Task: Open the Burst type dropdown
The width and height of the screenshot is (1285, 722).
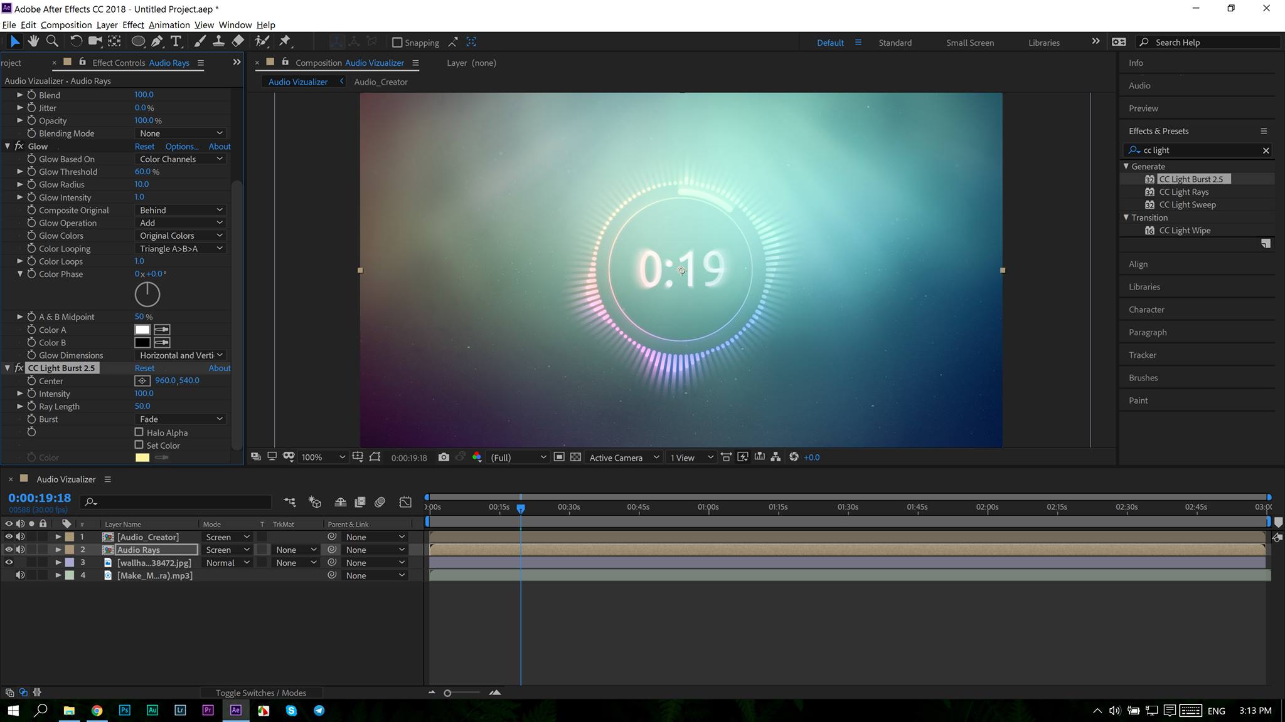Action: (181, 419)
